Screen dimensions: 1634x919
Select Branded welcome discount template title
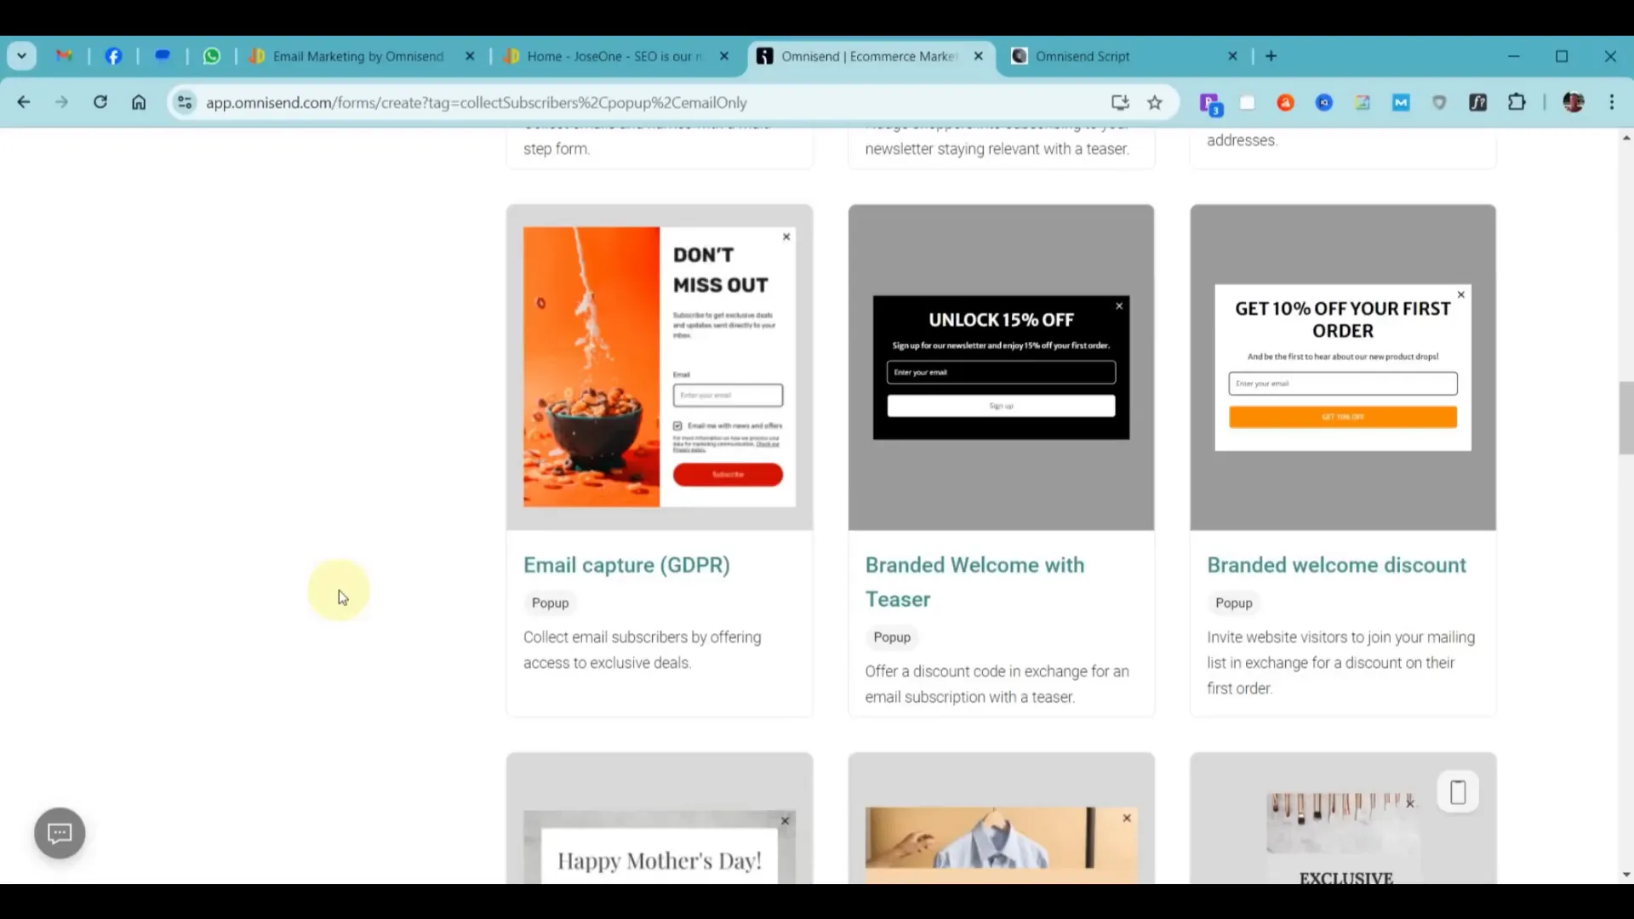[x=1336, y=565]
